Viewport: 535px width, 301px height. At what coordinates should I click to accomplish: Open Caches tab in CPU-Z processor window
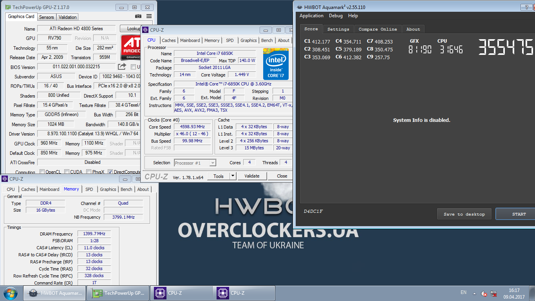pyautogui.click(x=169, y=40)
